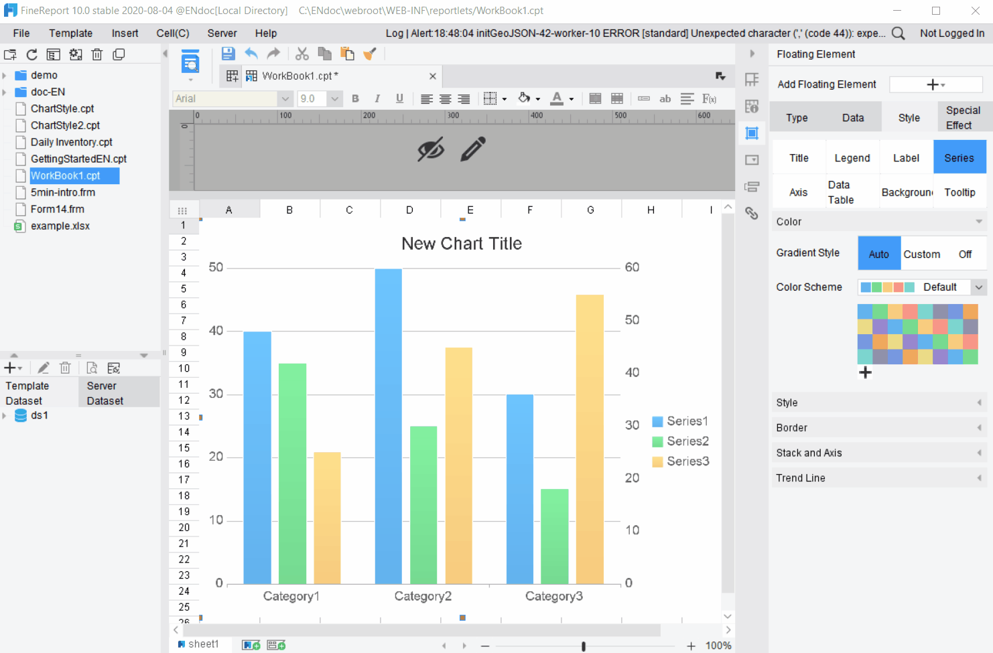Image resolution: width=993 pixels, height=653 pixels.
Task: Click Server Dataset tab button
Action: coord(120,393)
